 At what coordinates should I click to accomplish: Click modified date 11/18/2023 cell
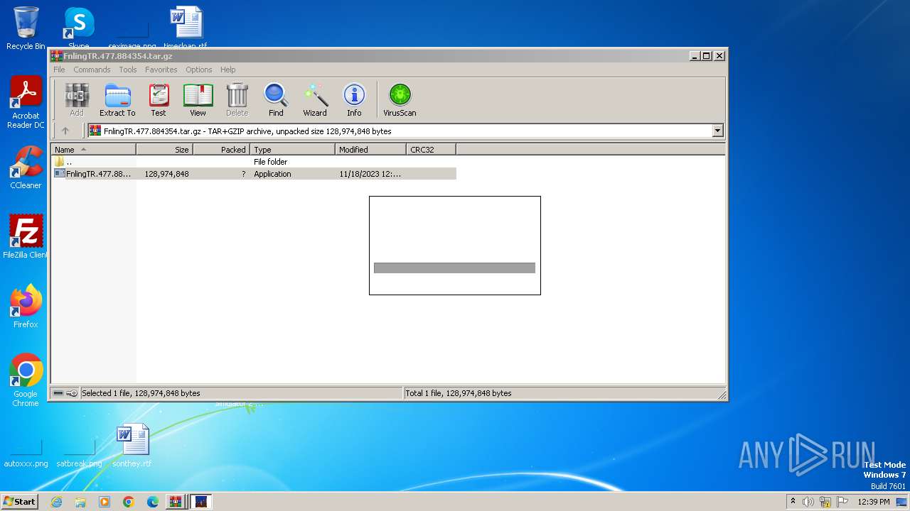pos(370,174)
